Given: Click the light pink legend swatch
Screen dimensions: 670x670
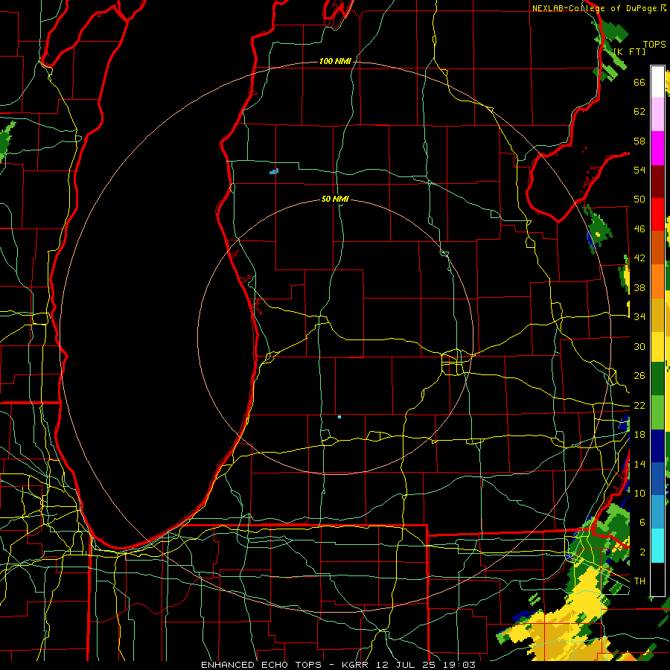Looking at the screenshot, I should [657, 115].
